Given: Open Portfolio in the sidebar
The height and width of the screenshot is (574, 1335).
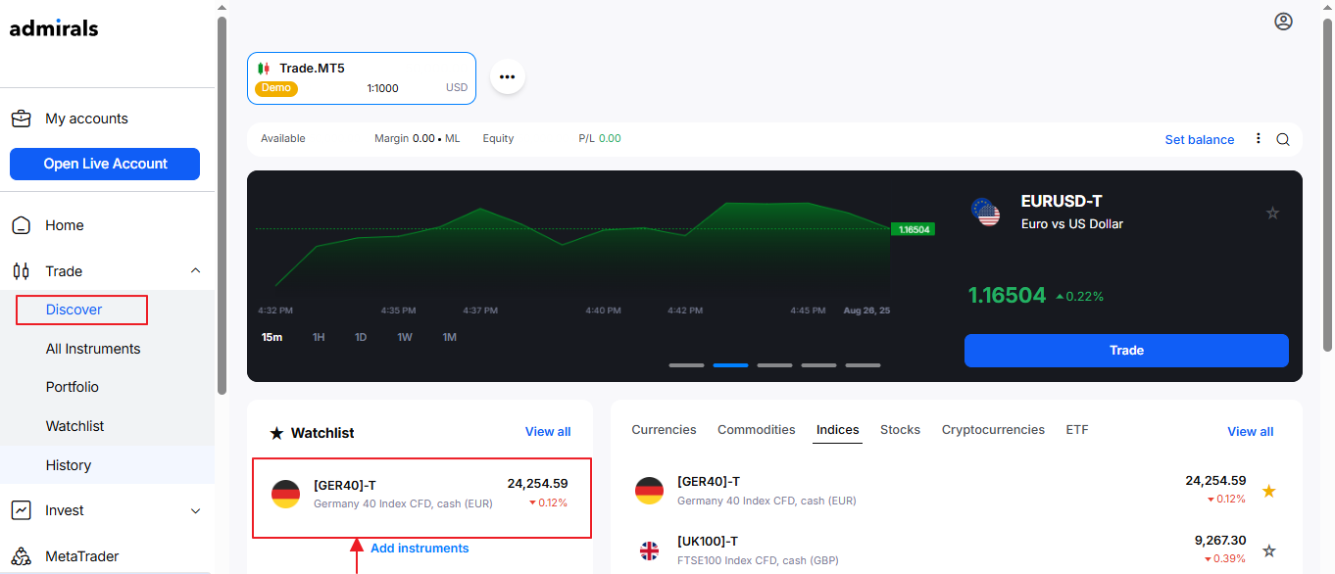Looking at the screenshot, I should pos(73,387).
